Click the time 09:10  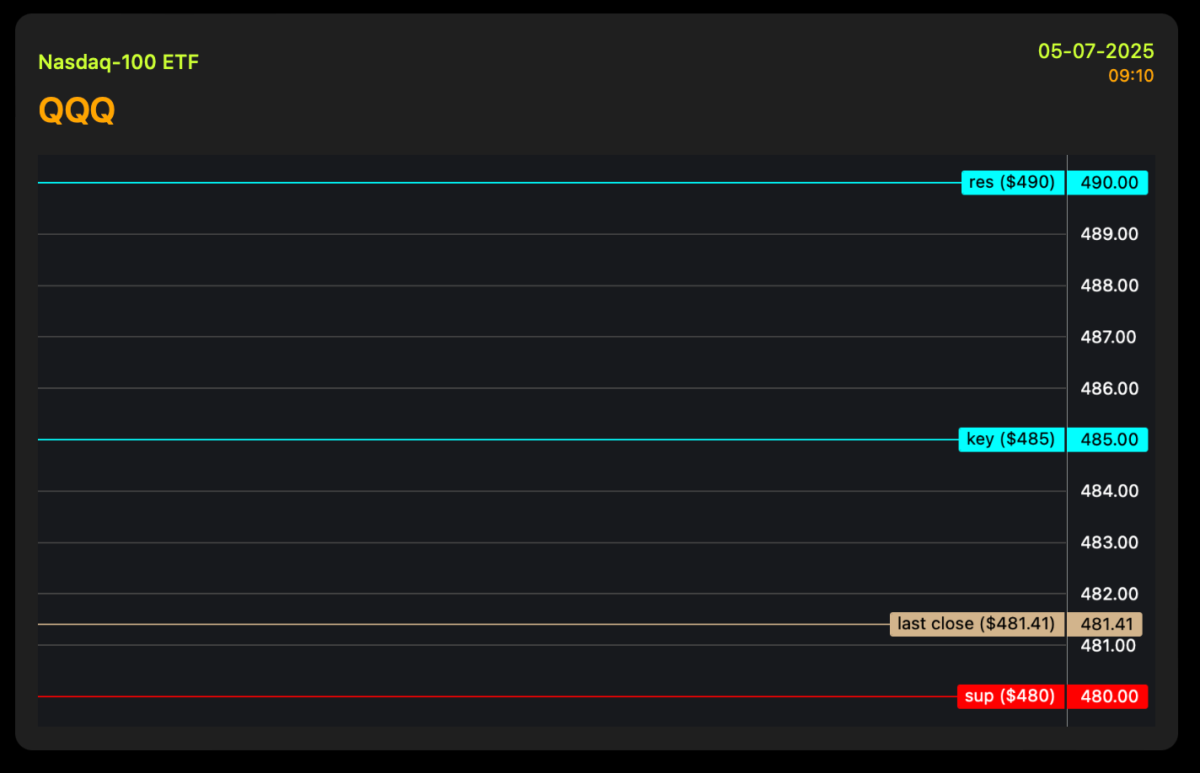click(x=1131, y=76)
